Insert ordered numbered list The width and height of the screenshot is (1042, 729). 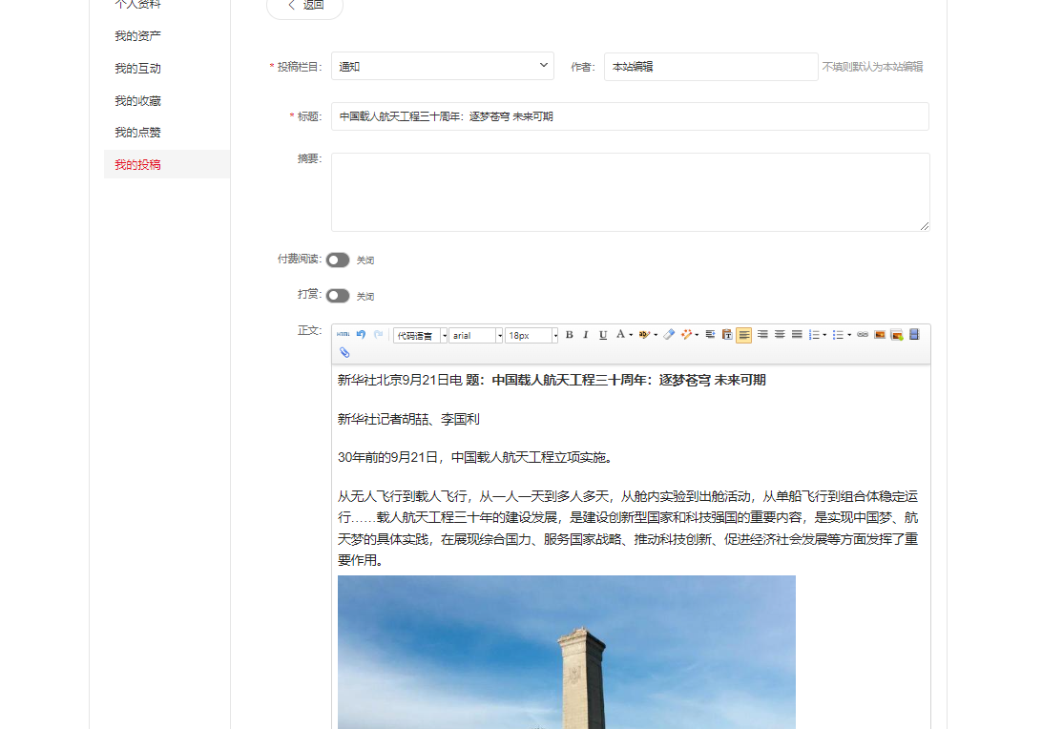click(814, 334)
